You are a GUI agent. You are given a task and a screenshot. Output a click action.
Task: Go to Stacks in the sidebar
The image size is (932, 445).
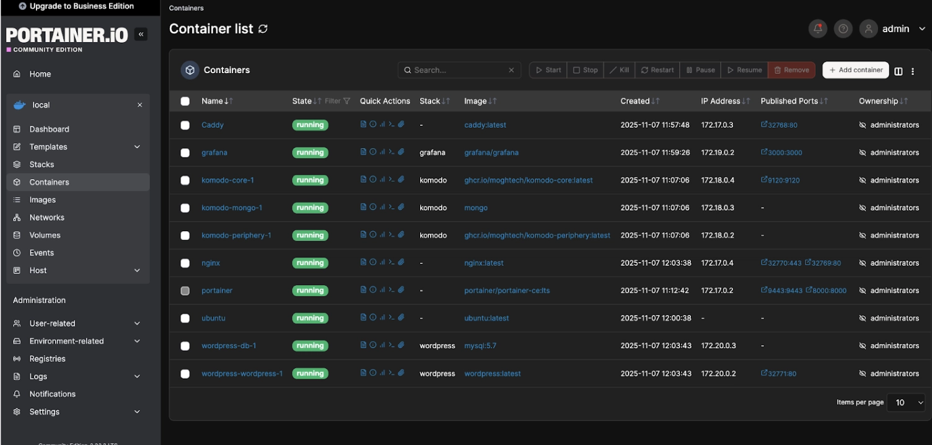pyautogui.click(x=42, y=164)
